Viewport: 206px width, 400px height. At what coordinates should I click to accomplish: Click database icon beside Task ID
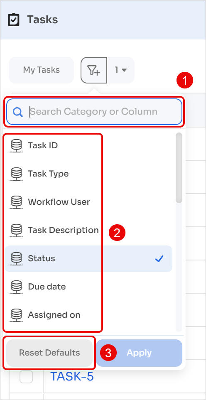16,146
